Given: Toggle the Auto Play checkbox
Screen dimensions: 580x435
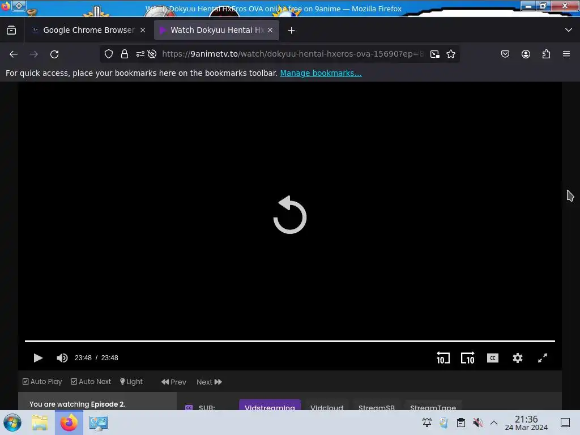Looking at the screenshot, I should (42, 381).
